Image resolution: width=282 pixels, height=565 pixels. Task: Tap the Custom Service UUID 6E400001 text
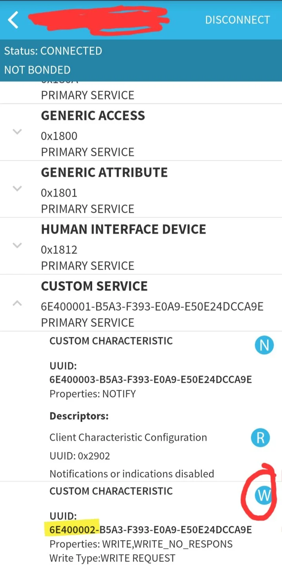pos(152,306)
